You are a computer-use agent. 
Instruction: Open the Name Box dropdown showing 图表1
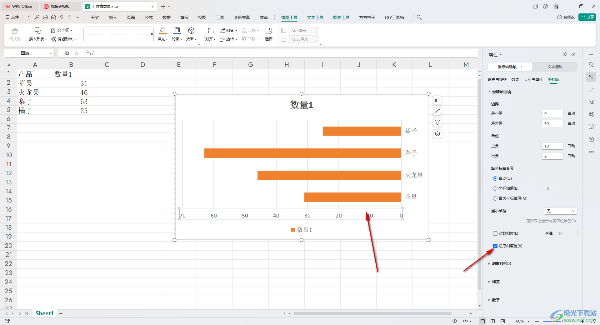(51, 53)
